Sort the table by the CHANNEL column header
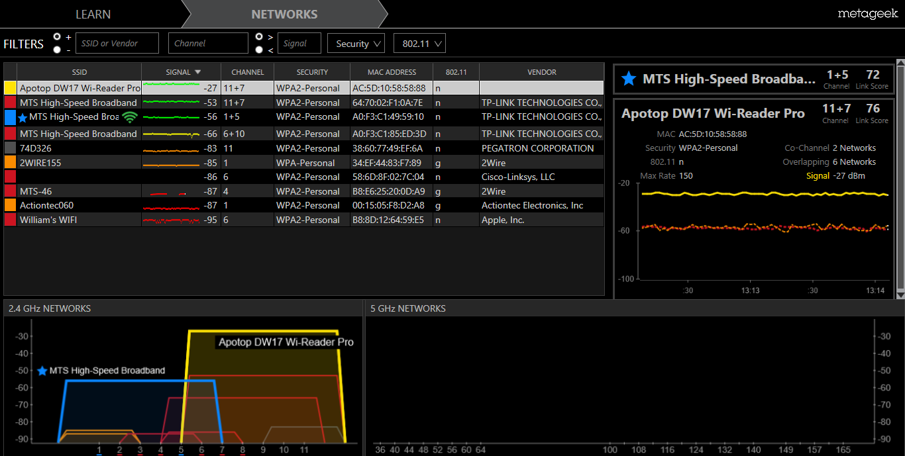 click(247, 72)
